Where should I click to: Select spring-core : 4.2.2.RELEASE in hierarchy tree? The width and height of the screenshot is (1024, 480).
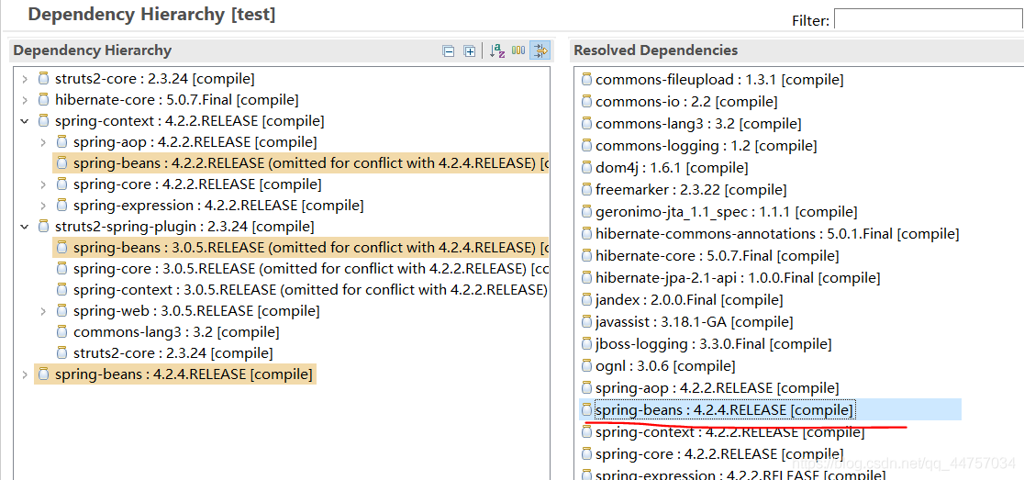pyautogui.click(x=197, y=184)
